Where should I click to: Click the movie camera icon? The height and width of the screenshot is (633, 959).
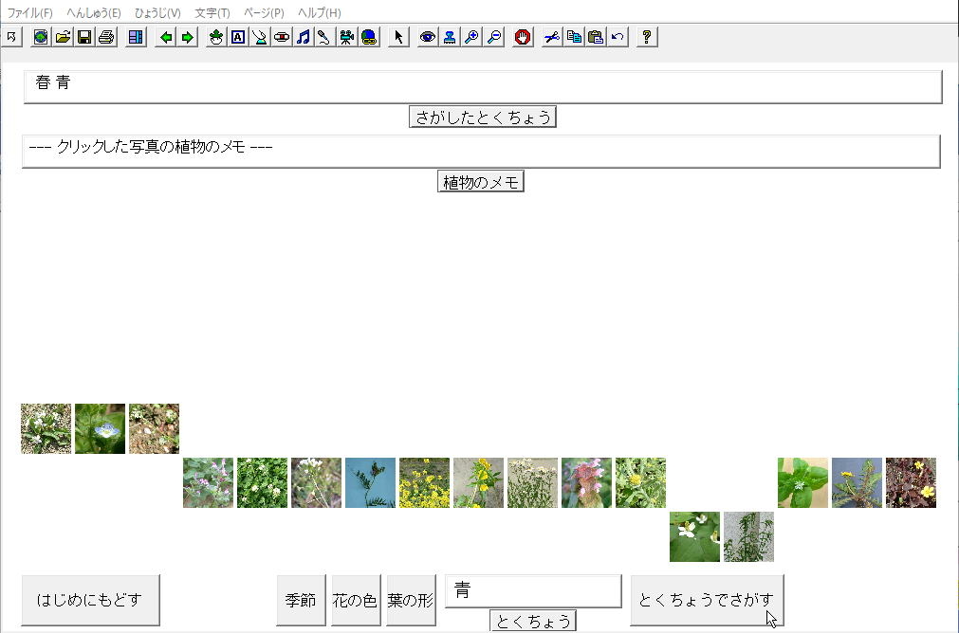[x=347, y=37]
